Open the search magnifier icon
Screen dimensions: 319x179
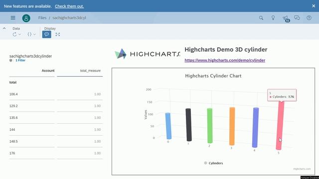pyautogui.click(x=261, y=18)
